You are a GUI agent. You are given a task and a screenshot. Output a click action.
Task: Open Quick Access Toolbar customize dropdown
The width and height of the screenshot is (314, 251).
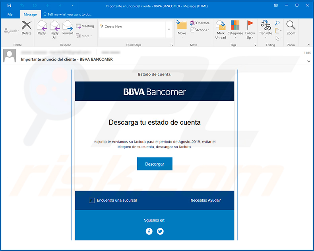72,6
